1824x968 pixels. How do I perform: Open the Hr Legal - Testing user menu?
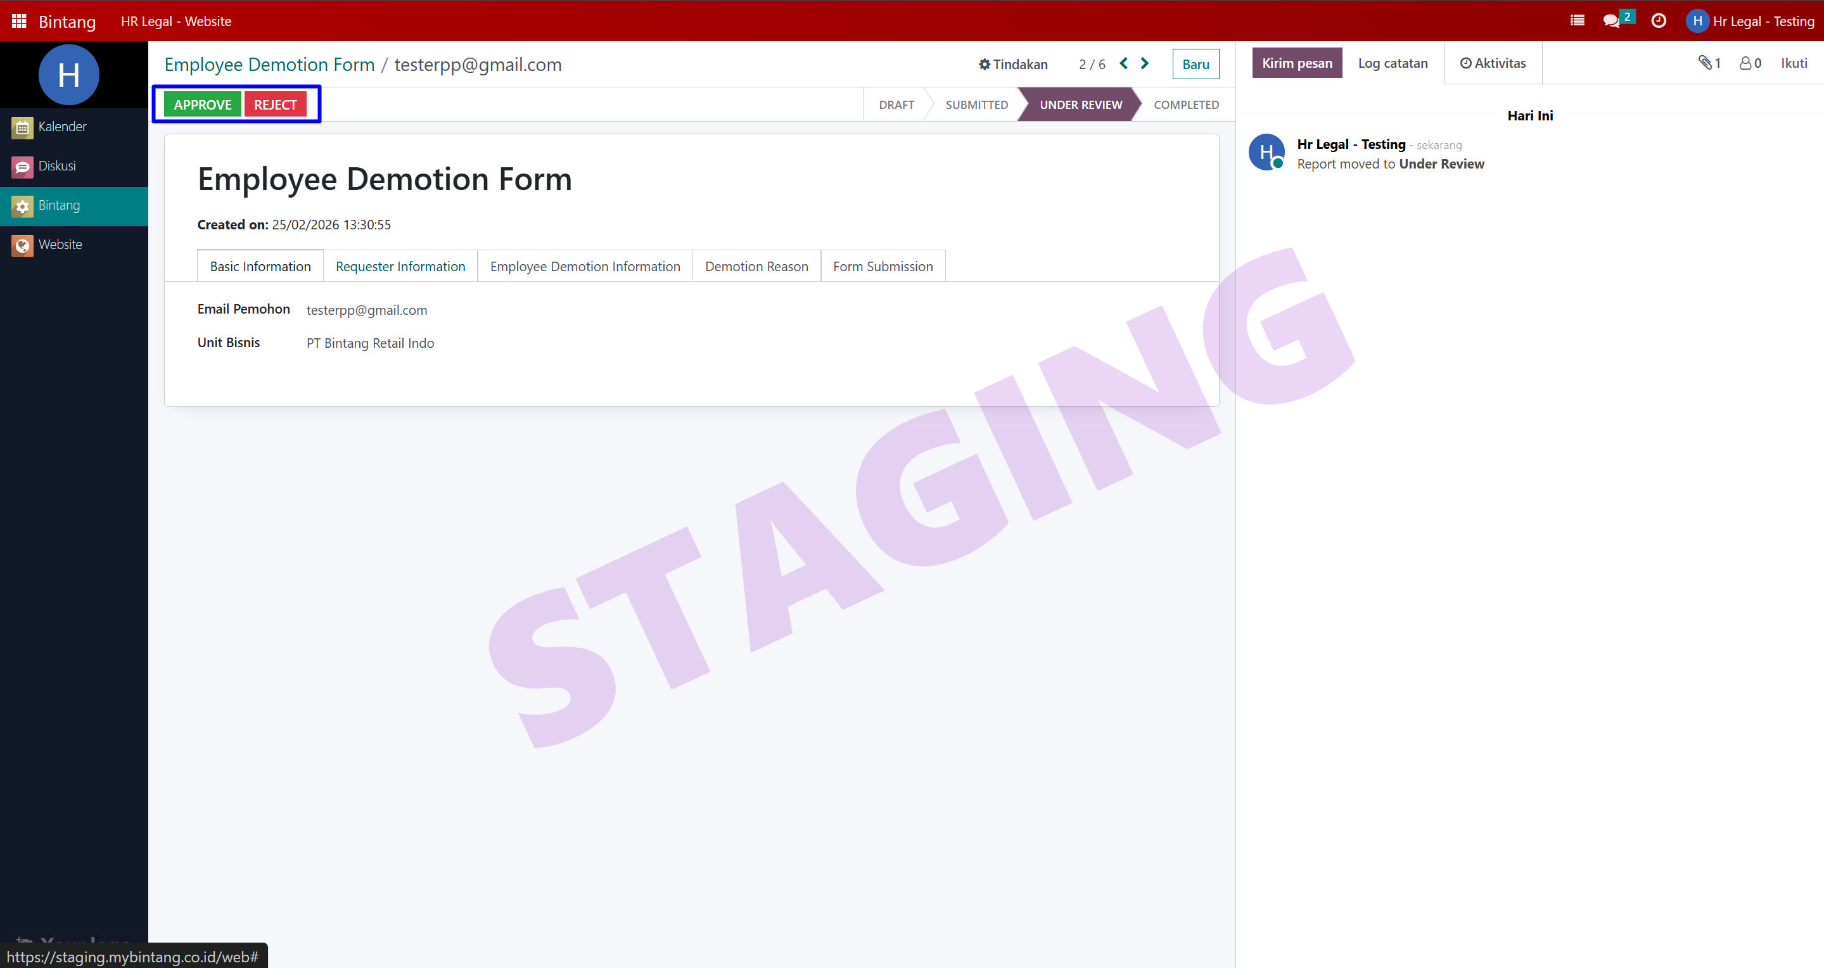coord(1751,22)
